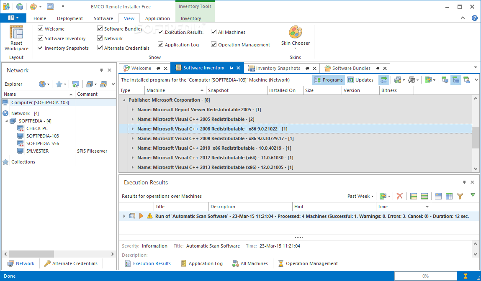
Task: Click the globe icon in Network Explorer toolbar
Action: (42, 84)
